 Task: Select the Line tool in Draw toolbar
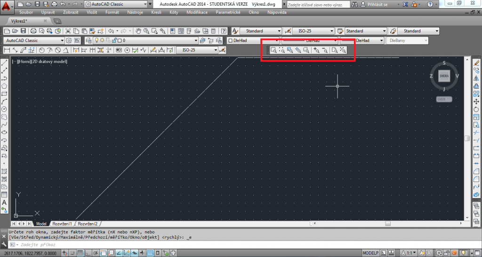click(4, 63)
